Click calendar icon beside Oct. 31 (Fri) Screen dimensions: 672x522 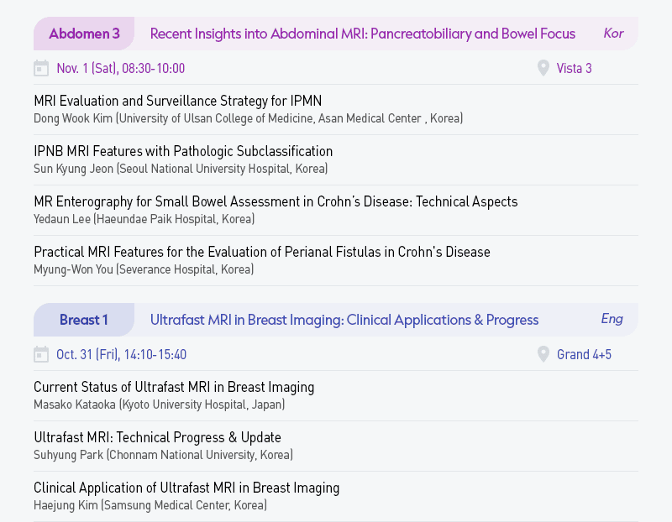point(41,354)
